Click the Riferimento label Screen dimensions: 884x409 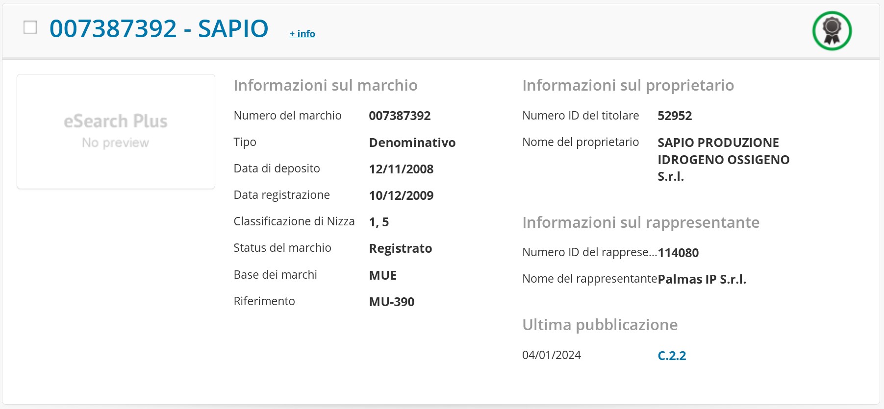point(264,301)
